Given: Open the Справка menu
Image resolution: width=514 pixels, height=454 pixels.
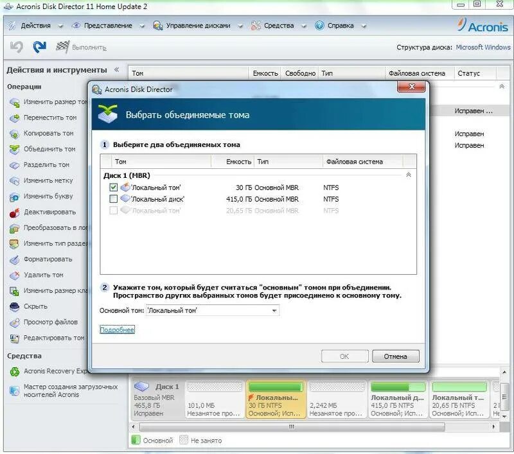Looking at the screenshot, I should 341,26.
